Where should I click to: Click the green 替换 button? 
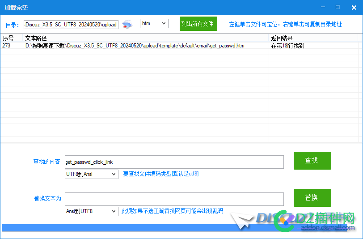point(312,198)
